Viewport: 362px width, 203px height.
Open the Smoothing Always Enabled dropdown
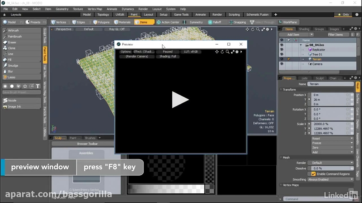click(x=330, y=180)
